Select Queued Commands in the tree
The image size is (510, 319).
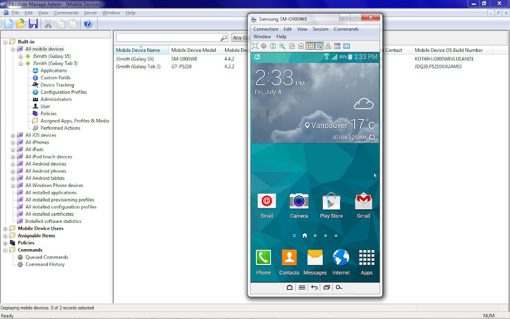click(x=47, y=257)
